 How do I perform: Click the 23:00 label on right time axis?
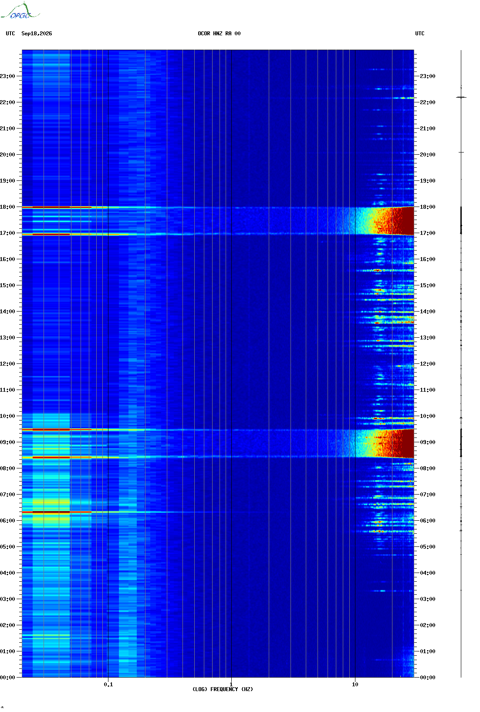point(427,76)
